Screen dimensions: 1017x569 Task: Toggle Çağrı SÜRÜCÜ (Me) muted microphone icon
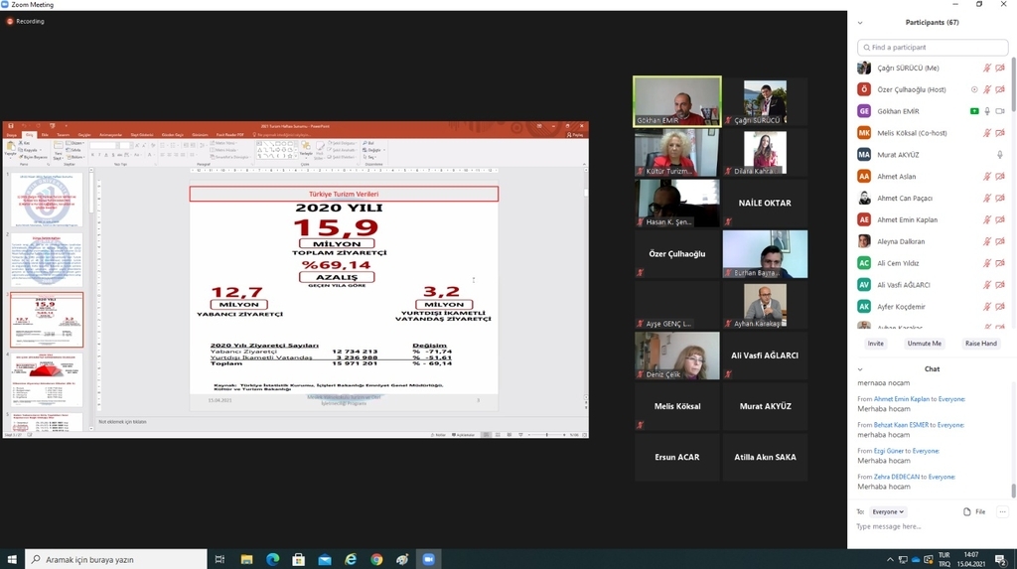(x=987, y=69)
